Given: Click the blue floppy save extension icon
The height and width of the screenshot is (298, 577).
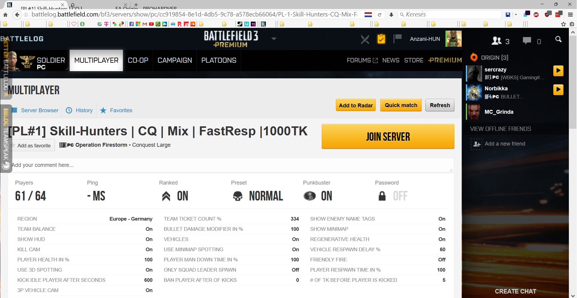Looking at the screenshot, I should 508,15.
